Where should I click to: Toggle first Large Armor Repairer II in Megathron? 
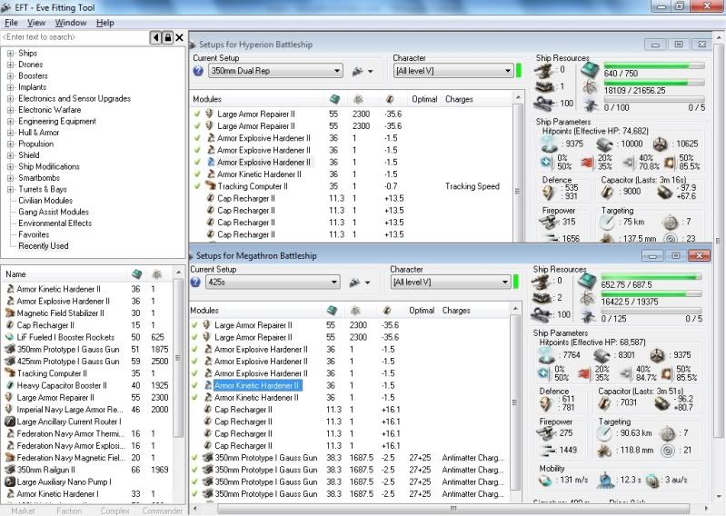(195, 325)
